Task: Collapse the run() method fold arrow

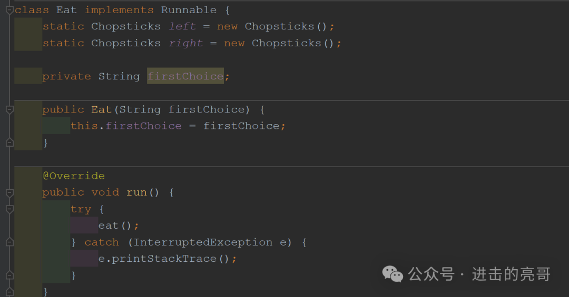Action: click(9, 193)
